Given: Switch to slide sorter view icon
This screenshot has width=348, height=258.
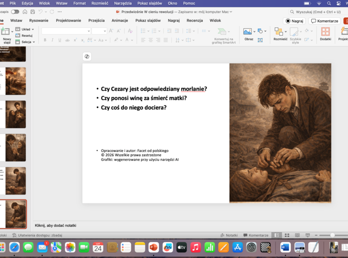Looking at the screenshot, I should (287, 235).
